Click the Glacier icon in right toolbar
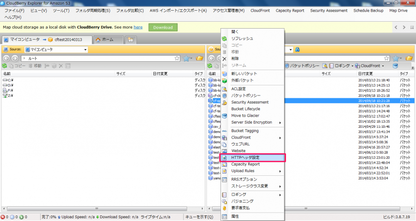The width and height of the screenshot is (416, 221). tap(395, 66)
